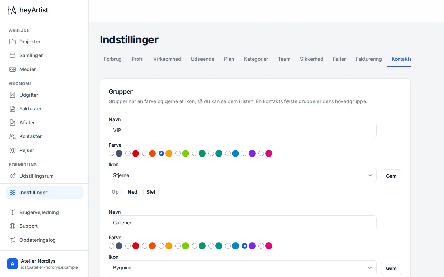Click the Op button for VIP

(x=115, y=192)
